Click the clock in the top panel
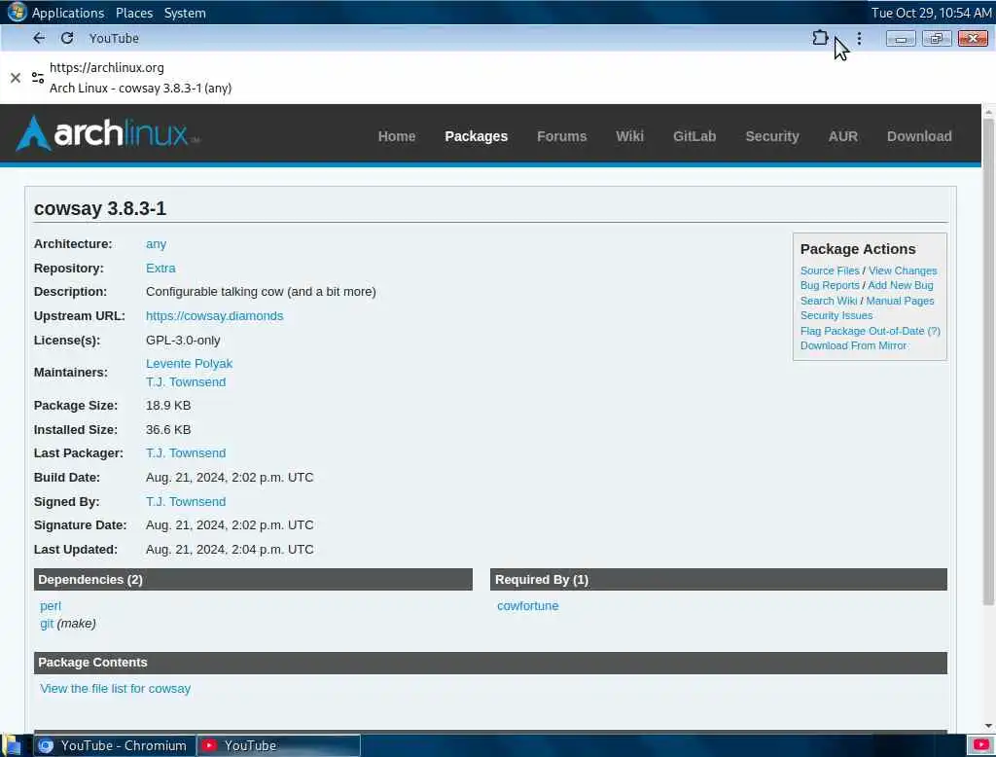The width and height of the screenshot is (996, 757). click(931, 13)
